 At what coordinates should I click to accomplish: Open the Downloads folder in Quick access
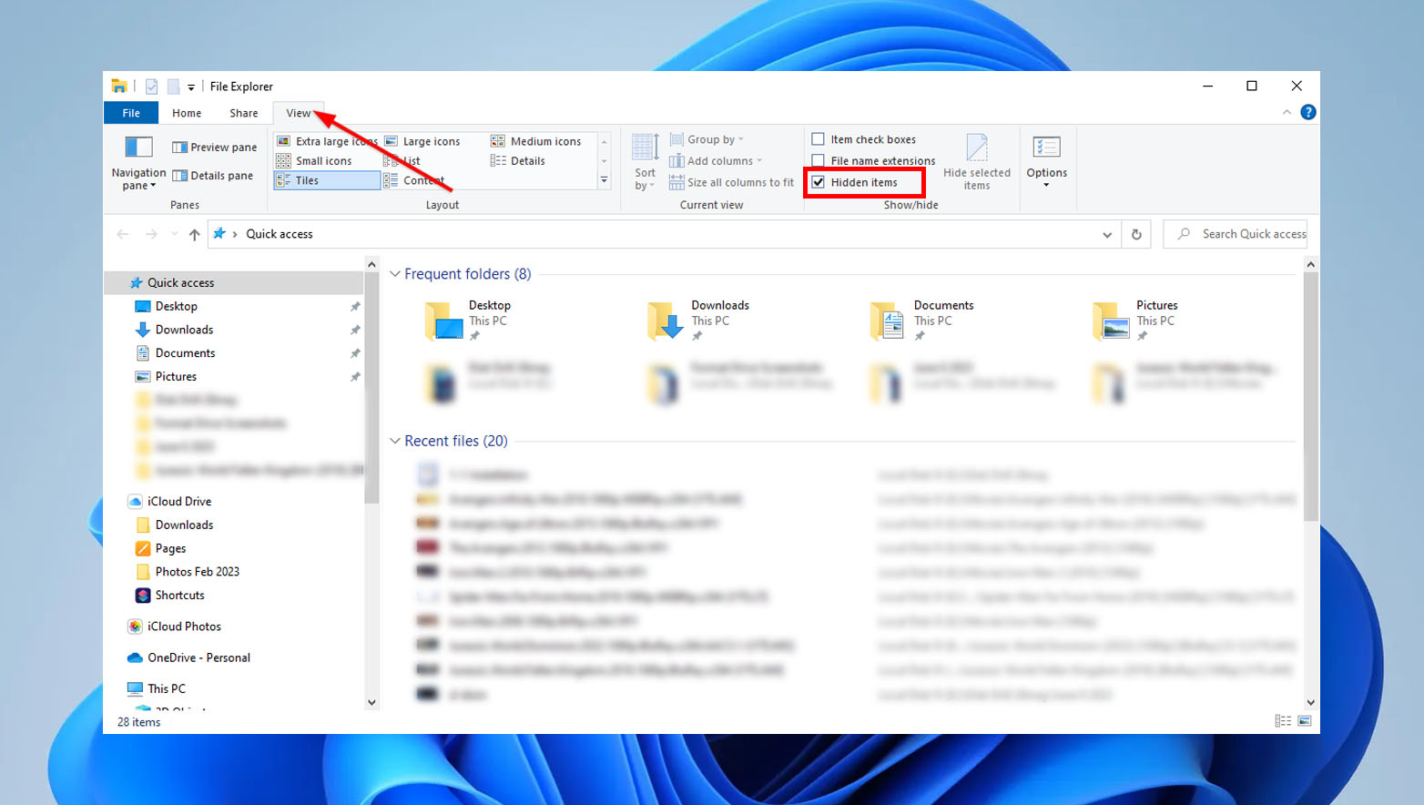pyautogui.click(x=183, y=330)
